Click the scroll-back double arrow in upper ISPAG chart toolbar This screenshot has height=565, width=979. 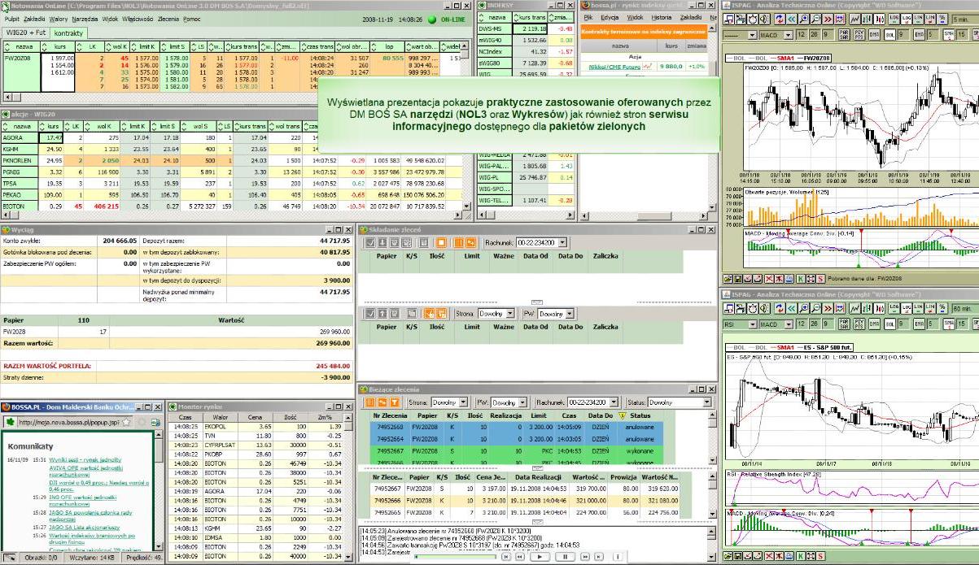(x=792, y=19)
